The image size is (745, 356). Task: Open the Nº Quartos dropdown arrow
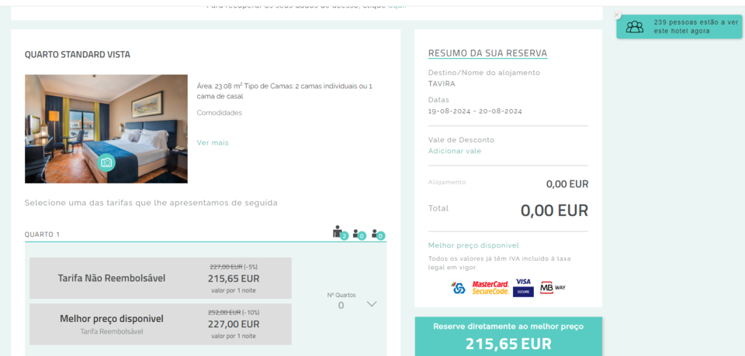(372, 304)
